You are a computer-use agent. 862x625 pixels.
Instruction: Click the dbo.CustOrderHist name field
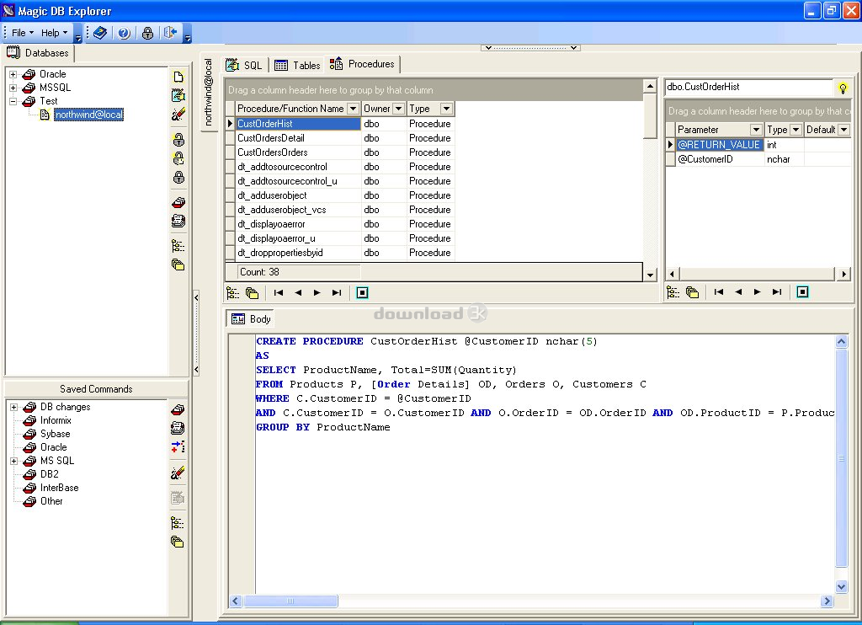pos(749,87)
